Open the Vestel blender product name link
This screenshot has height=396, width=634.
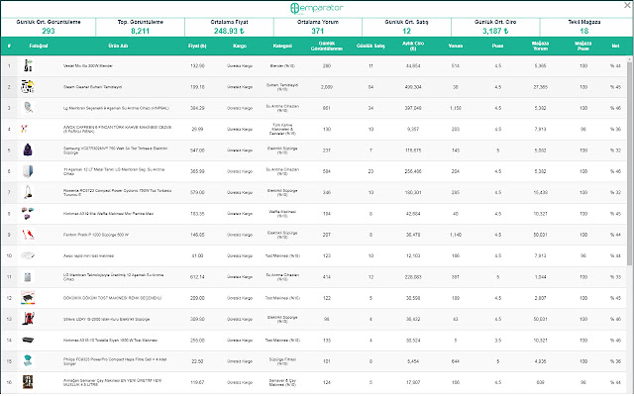(88, 66)
